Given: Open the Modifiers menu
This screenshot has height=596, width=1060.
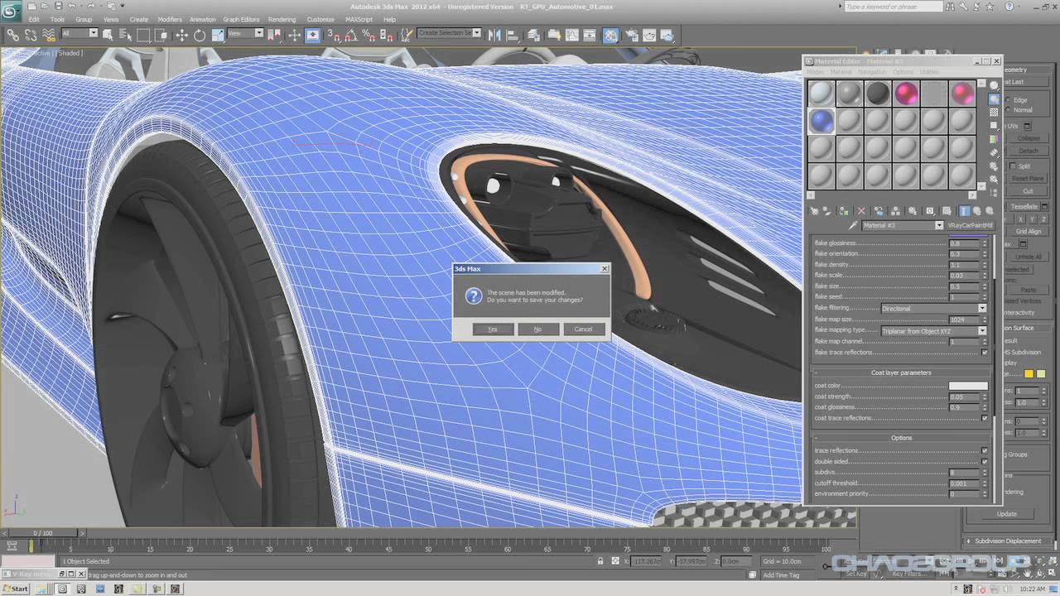Looking at the screenshot, I should tap(169, 19).
